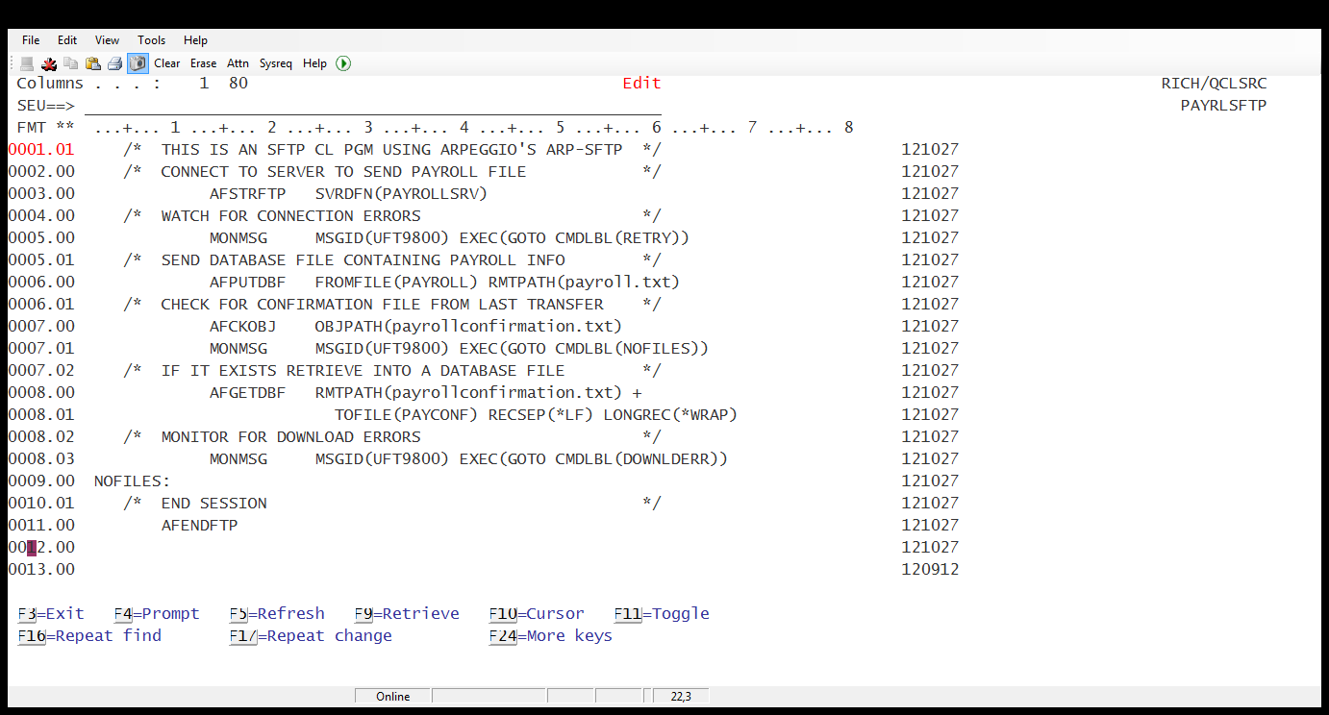Click the AFENDFTP command text

pos(200,526)
